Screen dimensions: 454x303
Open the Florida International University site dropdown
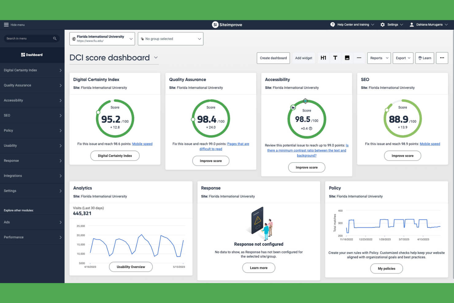[102, 39]
